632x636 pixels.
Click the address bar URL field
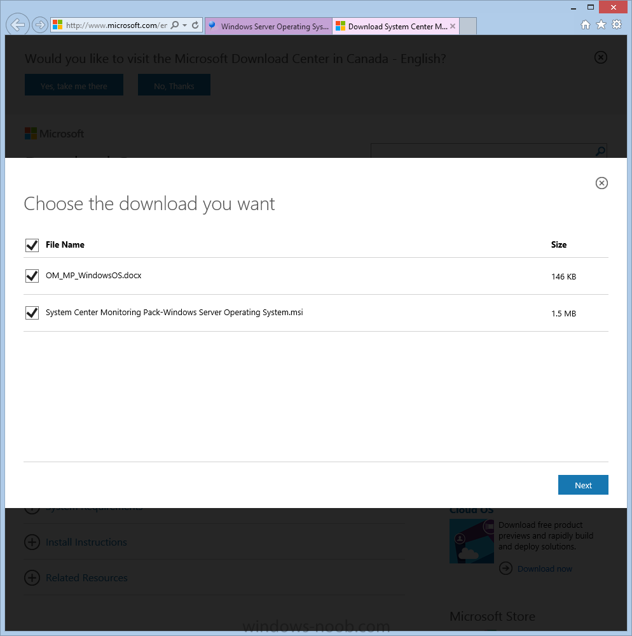coord(117,25)
